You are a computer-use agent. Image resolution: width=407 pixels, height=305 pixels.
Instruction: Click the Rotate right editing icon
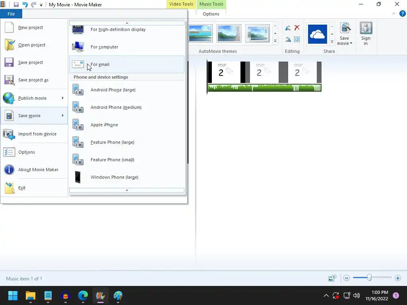point(288,39)
